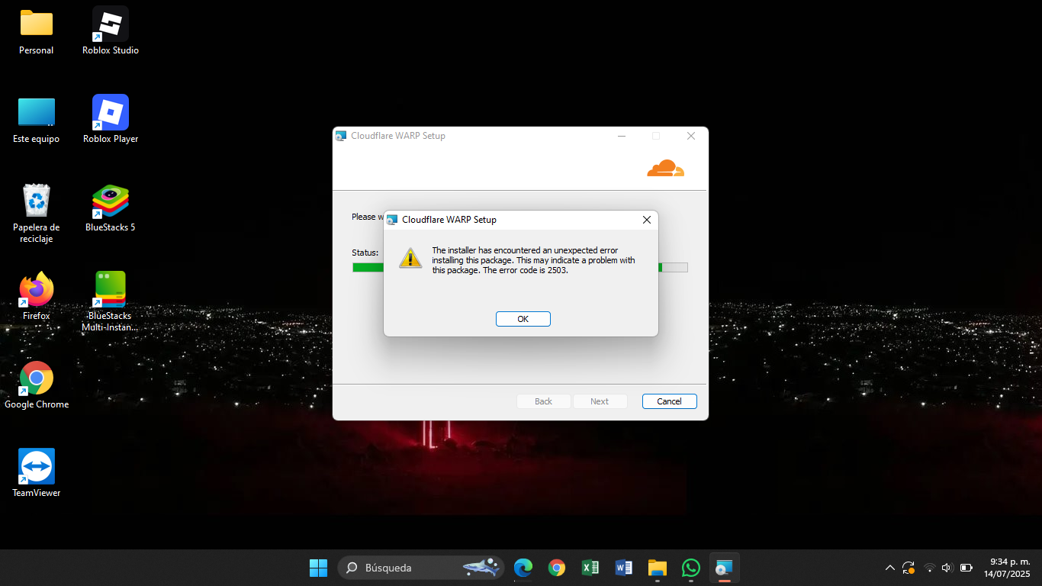The image size is (1042, 586).
Task: Close the error 2503 dialog
Action: point(646,220)
